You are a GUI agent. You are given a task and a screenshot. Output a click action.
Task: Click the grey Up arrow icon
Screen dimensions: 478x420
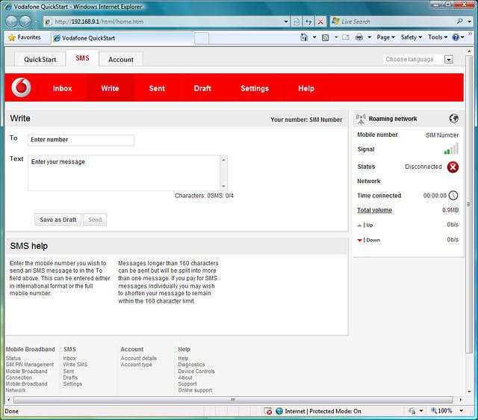(x=360, y=226)
